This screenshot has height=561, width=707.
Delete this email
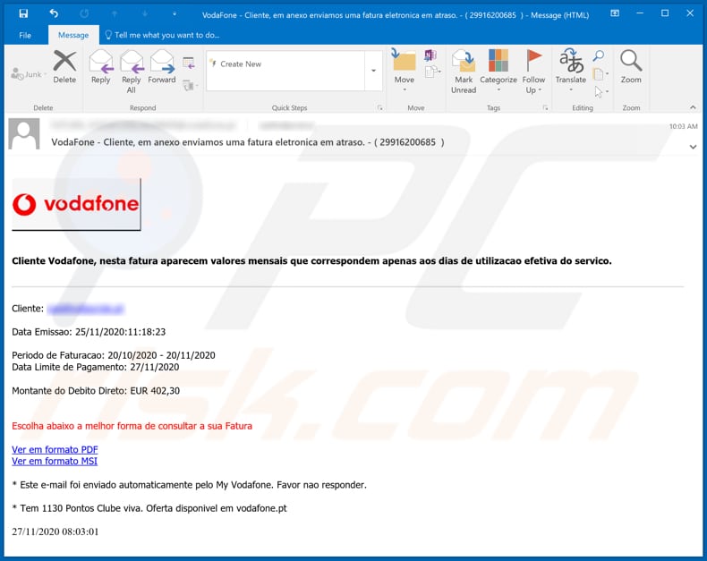coord(64,67)
